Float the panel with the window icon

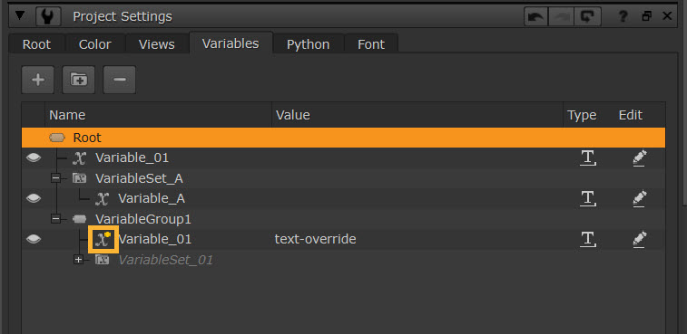pyautogui.click(x=646, y=16)
